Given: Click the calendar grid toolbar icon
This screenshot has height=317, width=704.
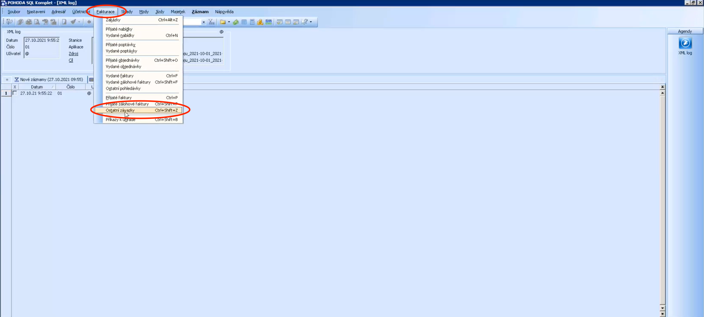Looking at the screenshot, I should [244, 22].
